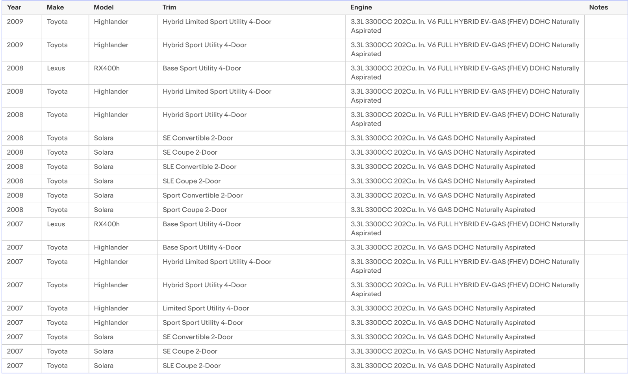This screenshot has height=375, width=630.
Task: Select trim 'Hybrid Sport Utility 4-Door' in 2009 row
Action: click(x=205, y=45)
